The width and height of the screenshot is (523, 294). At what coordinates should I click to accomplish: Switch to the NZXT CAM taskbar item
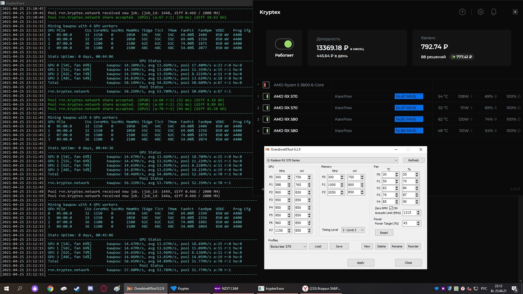point(233,289)
